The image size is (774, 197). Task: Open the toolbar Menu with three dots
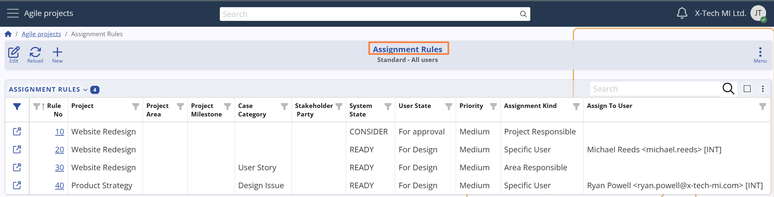pyautogui.click(x=760, y=54)
